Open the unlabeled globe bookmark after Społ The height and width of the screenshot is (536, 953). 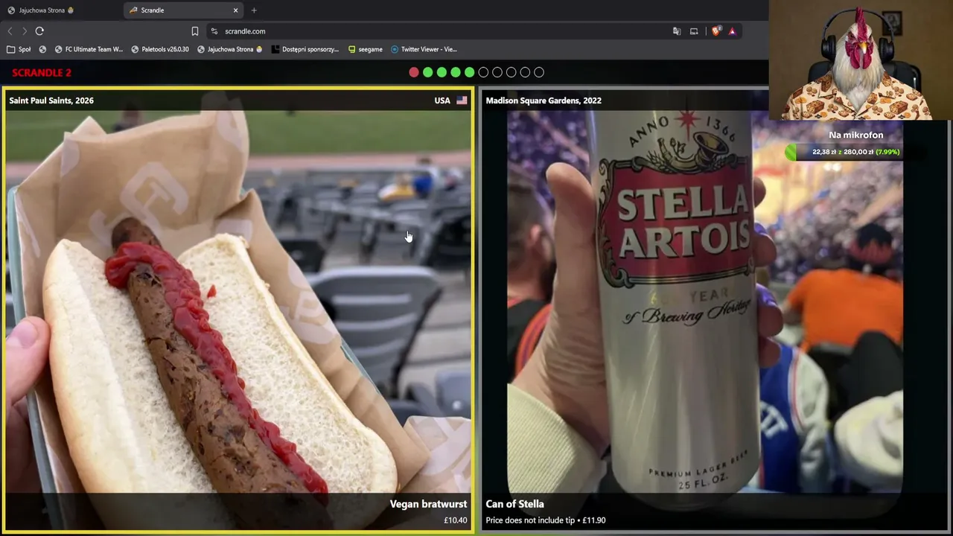(42, 49)
